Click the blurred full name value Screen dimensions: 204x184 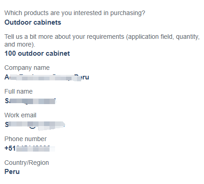[30, 101]
